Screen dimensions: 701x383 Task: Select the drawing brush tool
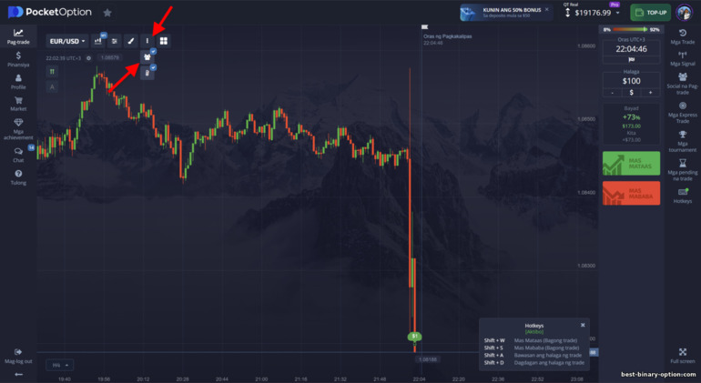130,41
